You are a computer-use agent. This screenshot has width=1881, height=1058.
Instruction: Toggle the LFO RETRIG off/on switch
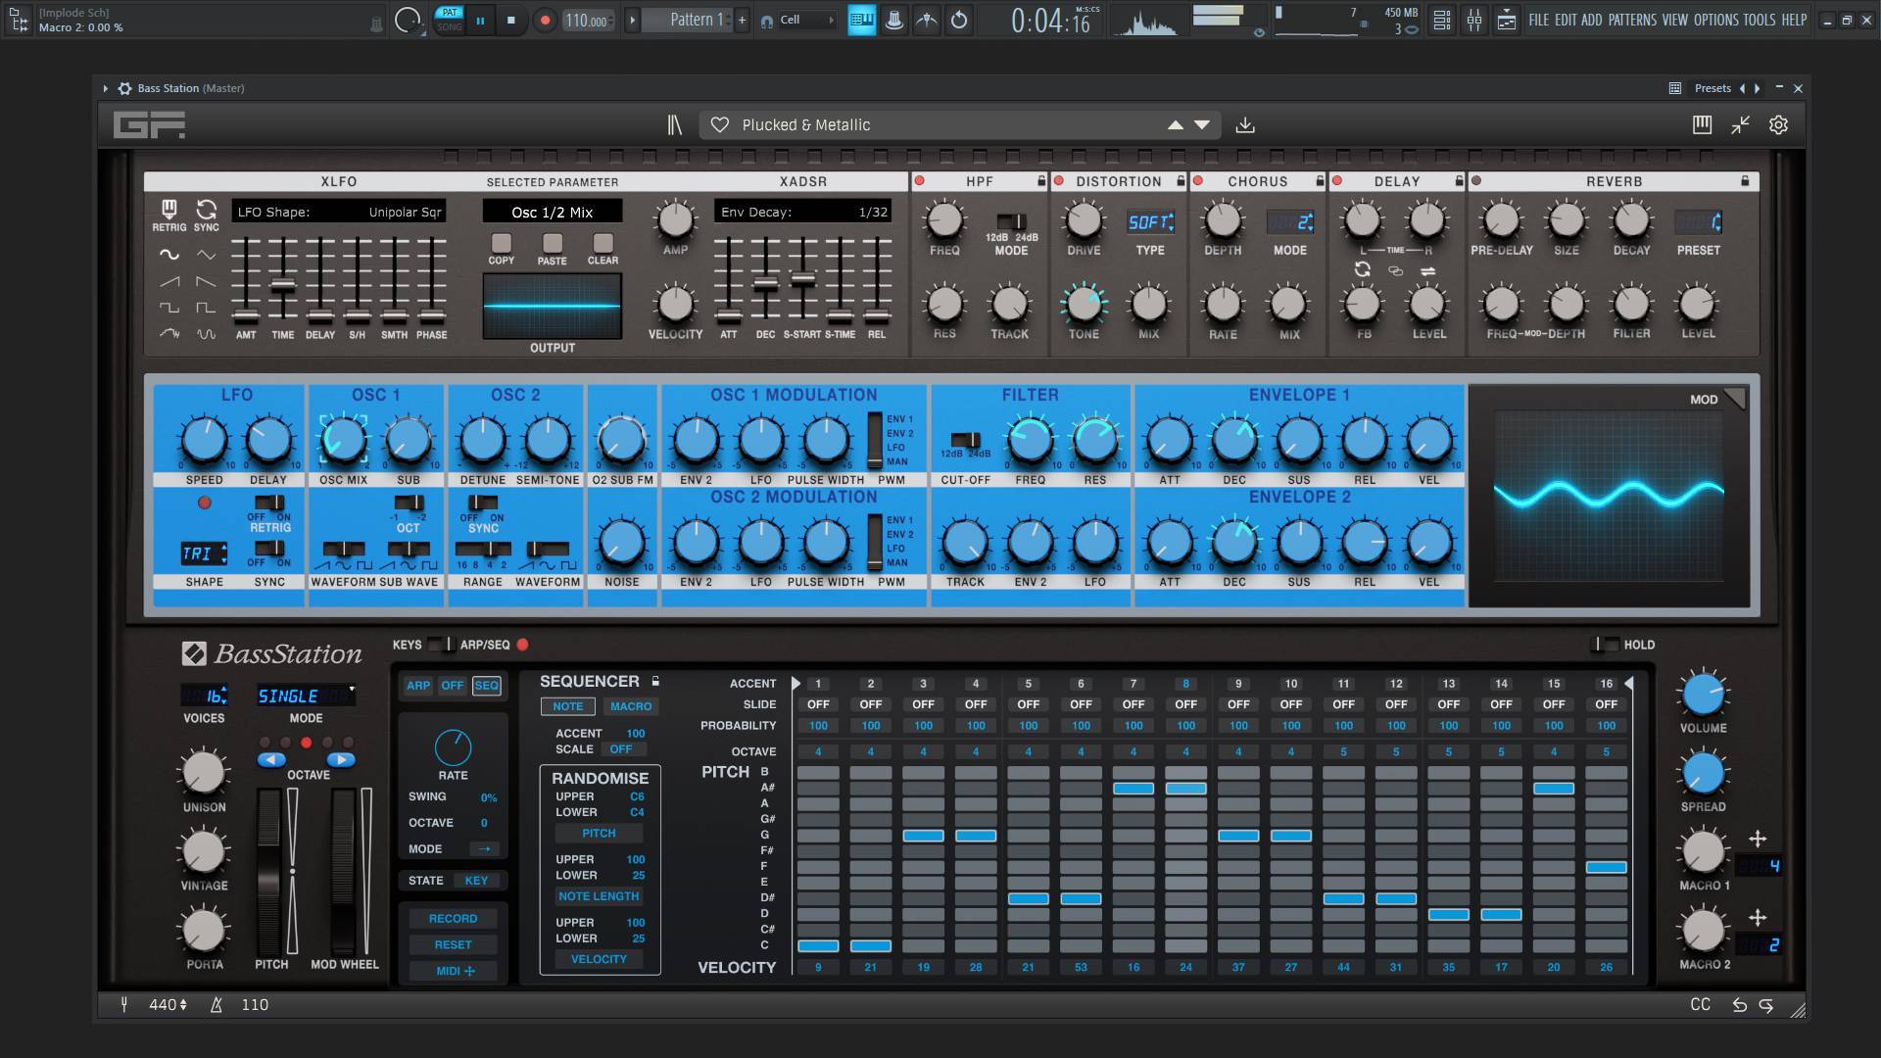point(269,503)
